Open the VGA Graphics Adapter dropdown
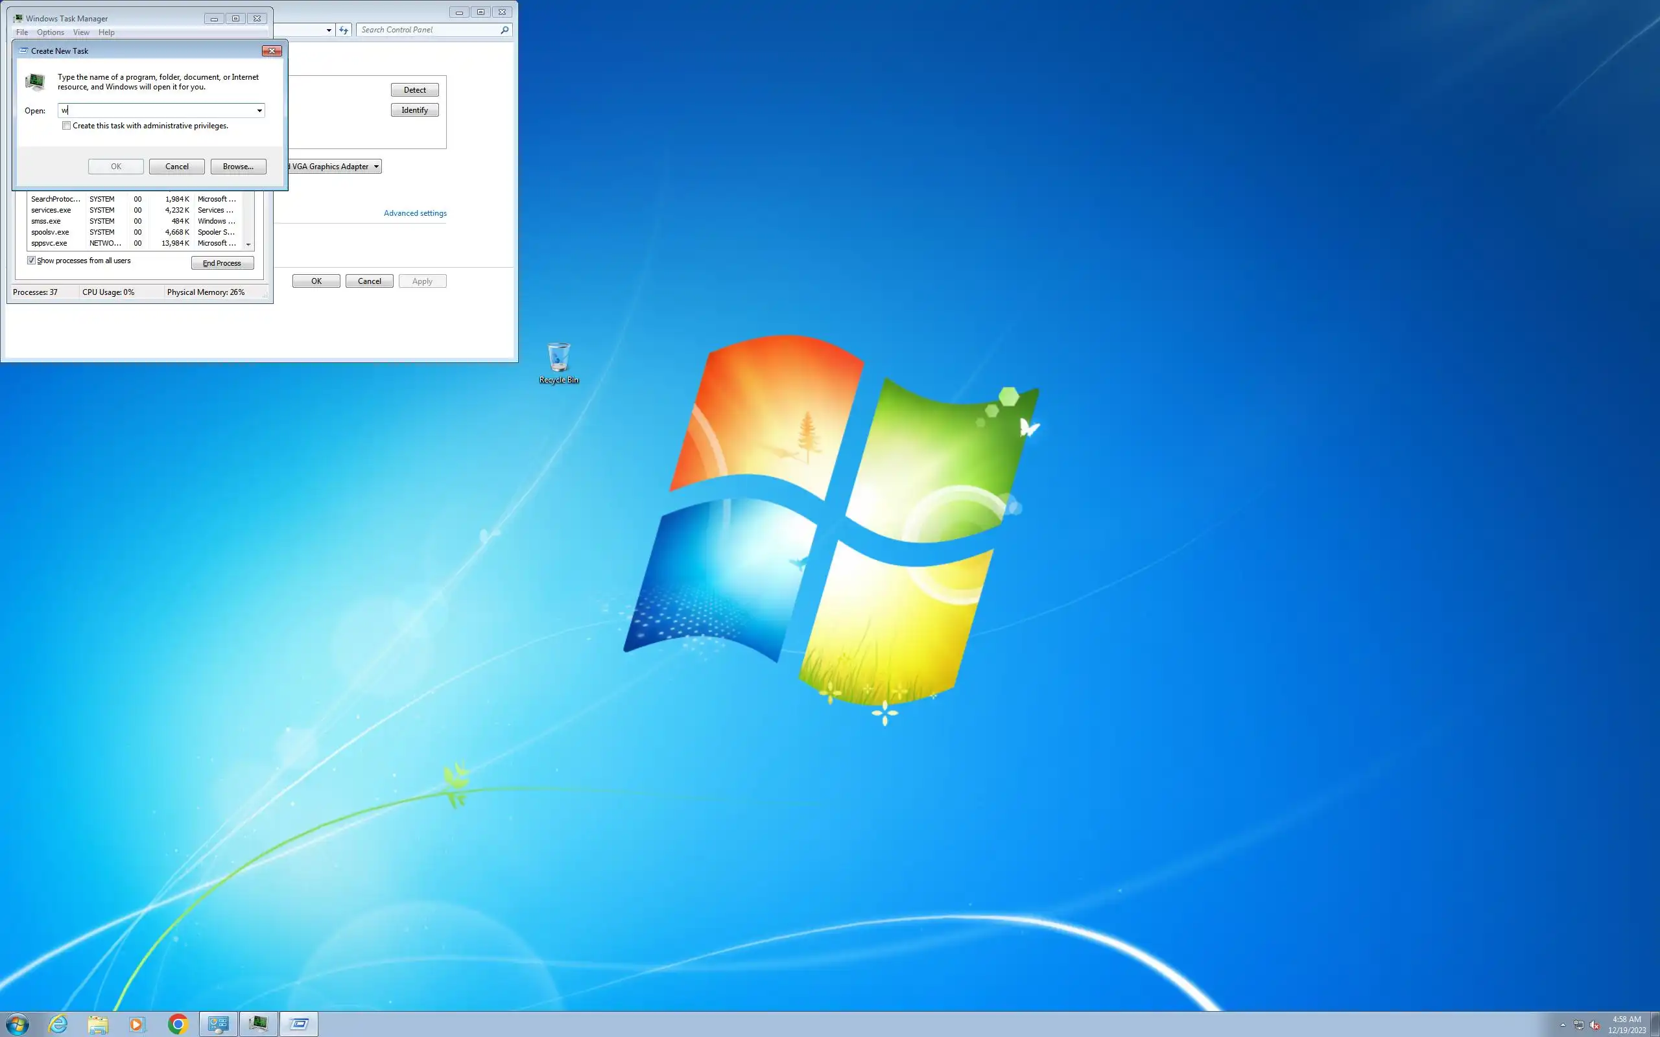Image resolution: width=1660 pixels, height=1037 pixels. coord(376,167)
